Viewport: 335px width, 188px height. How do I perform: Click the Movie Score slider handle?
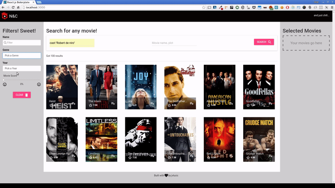pos(3,80)
